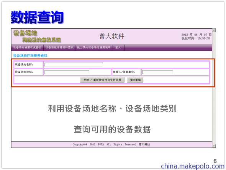Open the 线上预约设备场地使用说明 menu item

coord(94,48)
